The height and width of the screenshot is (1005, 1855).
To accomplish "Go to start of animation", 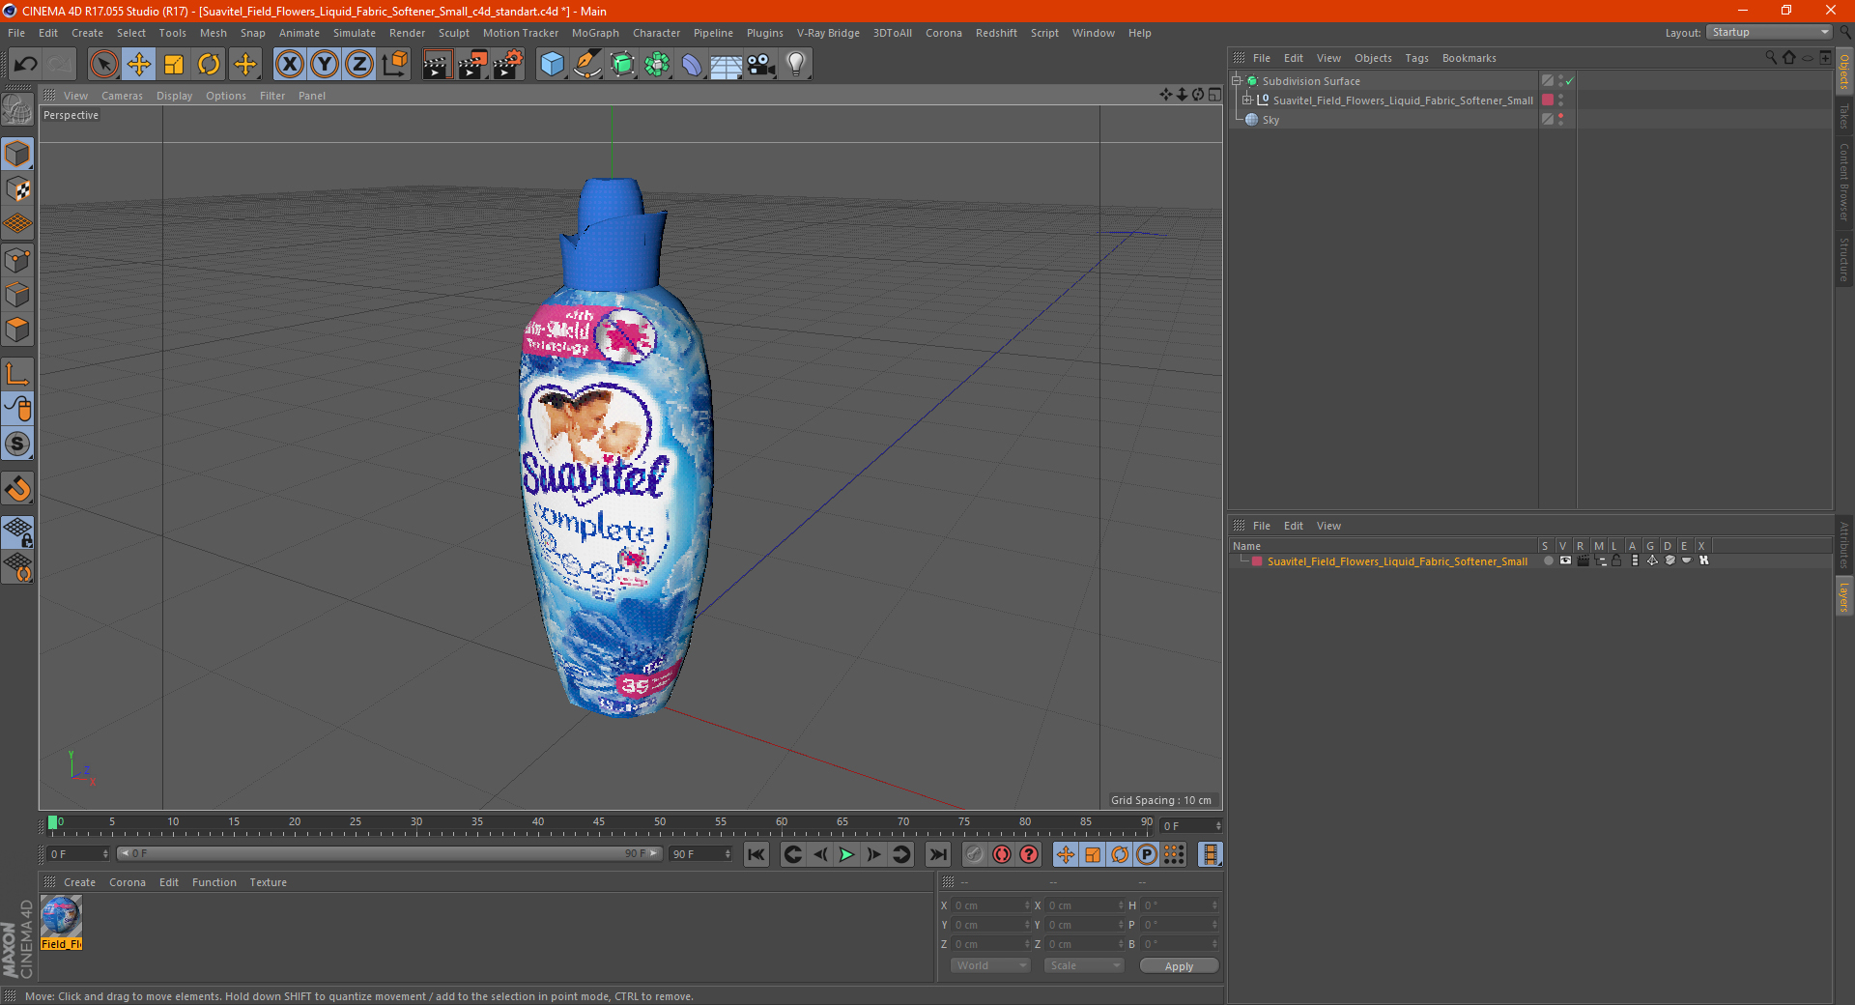I will [756, 854].
